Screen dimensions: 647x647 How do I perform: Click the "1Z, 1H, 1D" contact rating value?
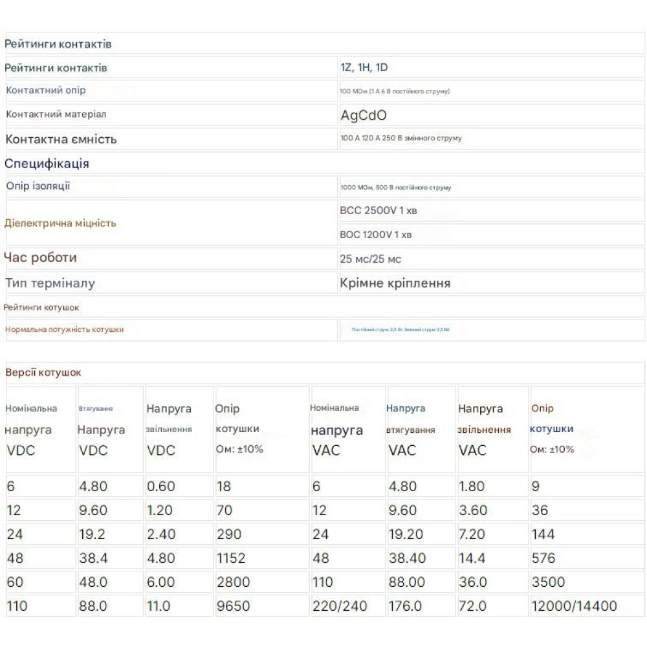click(x=364, y=68)
